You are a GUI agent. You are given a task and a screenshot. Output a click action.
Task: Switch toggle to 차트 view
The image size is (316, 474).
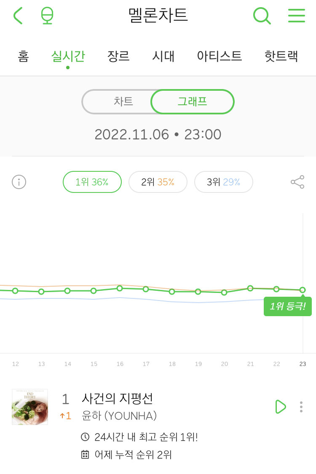pos(123,102)
